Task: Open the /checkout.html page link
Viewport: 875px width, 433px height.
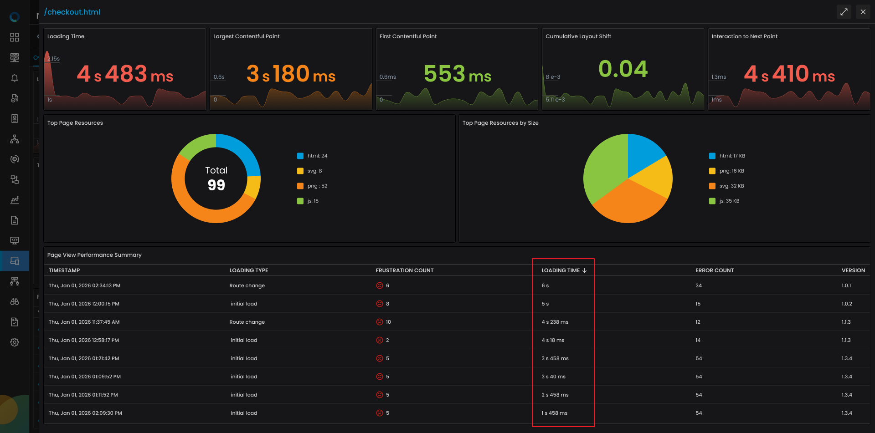Action: coord(73,12)
